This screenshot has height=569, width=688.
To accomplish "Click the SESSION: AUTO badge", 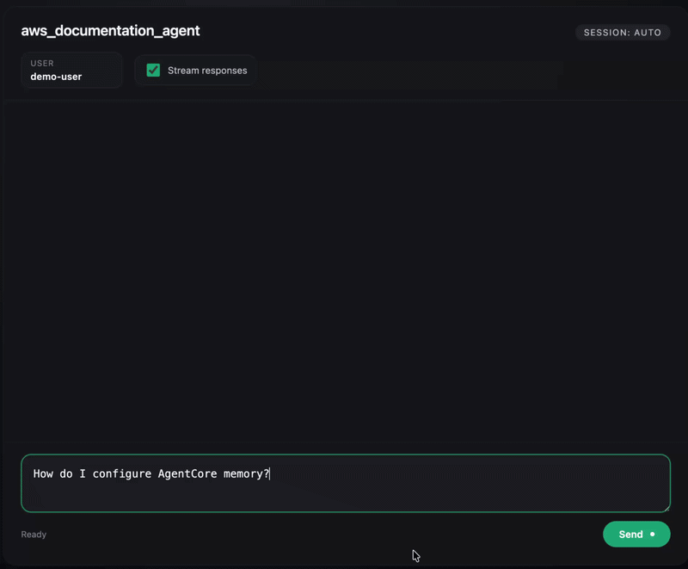I will (x=622, y=33).
